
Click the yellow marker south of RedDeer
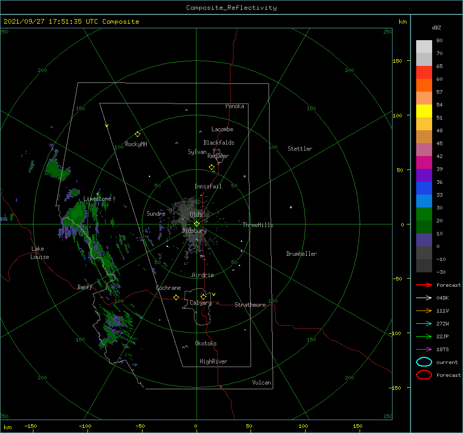(x=212, y=167)
